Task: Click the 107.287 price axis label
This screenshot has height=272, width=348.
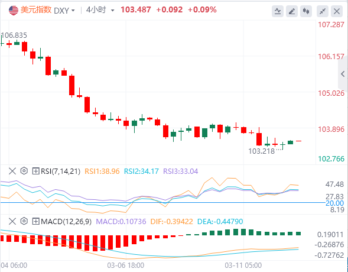Action: click(x=331, y=25)
